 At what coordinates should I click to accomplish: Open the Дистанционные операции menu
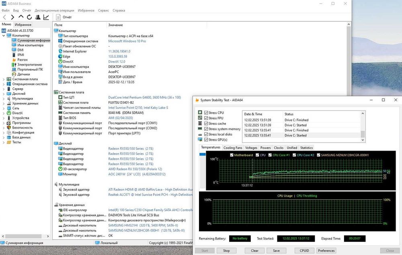[x=54, y=10]
